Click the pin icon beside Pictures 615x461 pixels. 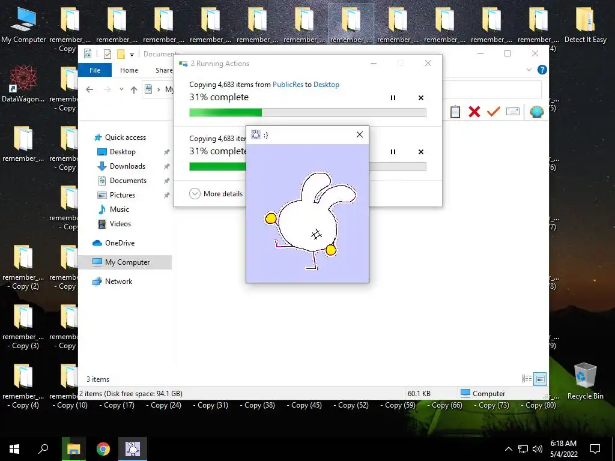pos(167,195)
